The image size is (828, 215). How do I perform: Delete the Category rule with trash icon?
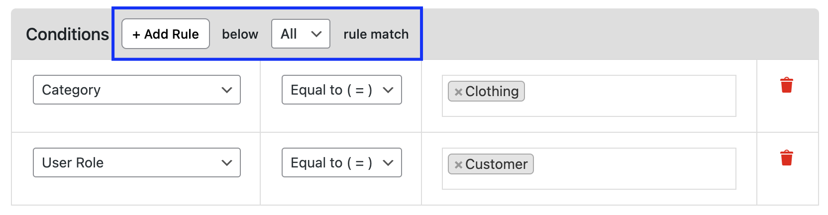[786, 85]
